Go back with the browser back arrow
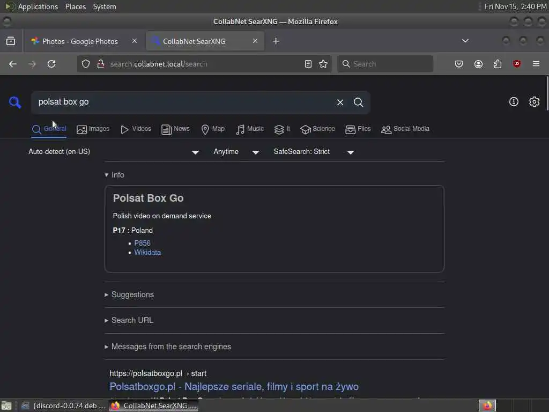The width and height of the screenshot is (549, 412). coord(13,64)
